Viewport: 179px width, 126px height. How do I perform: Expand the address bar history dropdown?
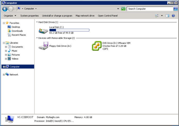coord(118,9)
